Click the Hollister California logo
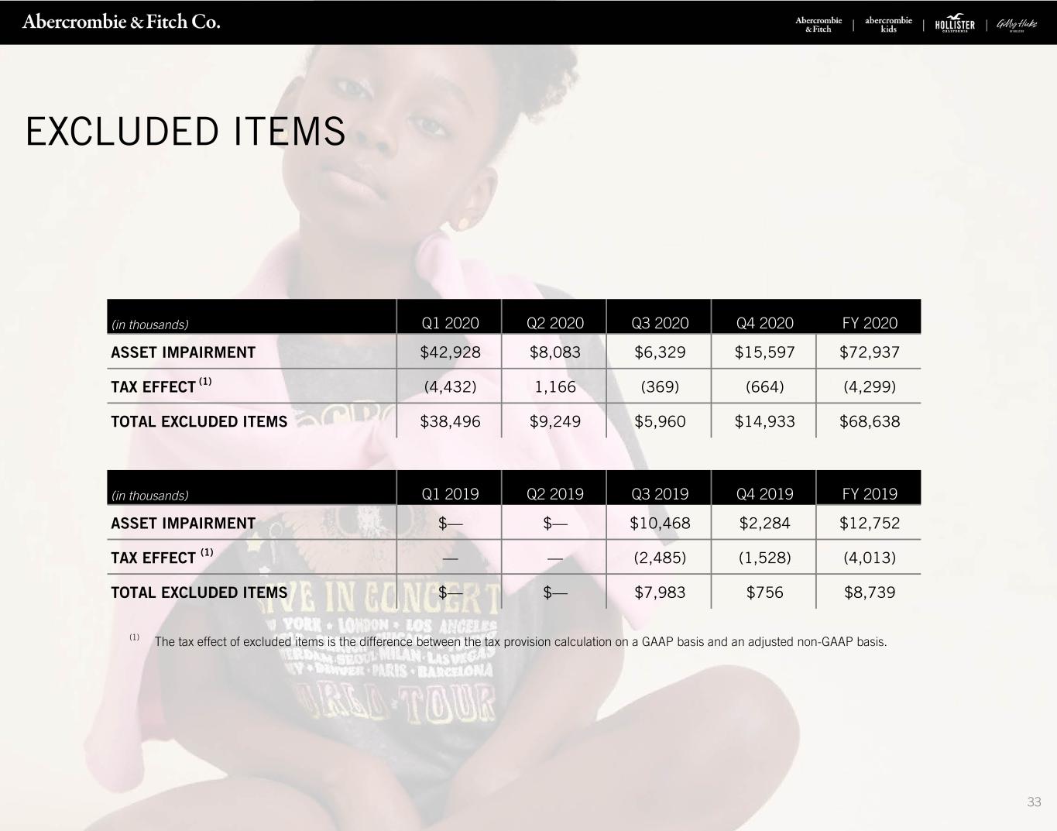 tap(955, 25)
